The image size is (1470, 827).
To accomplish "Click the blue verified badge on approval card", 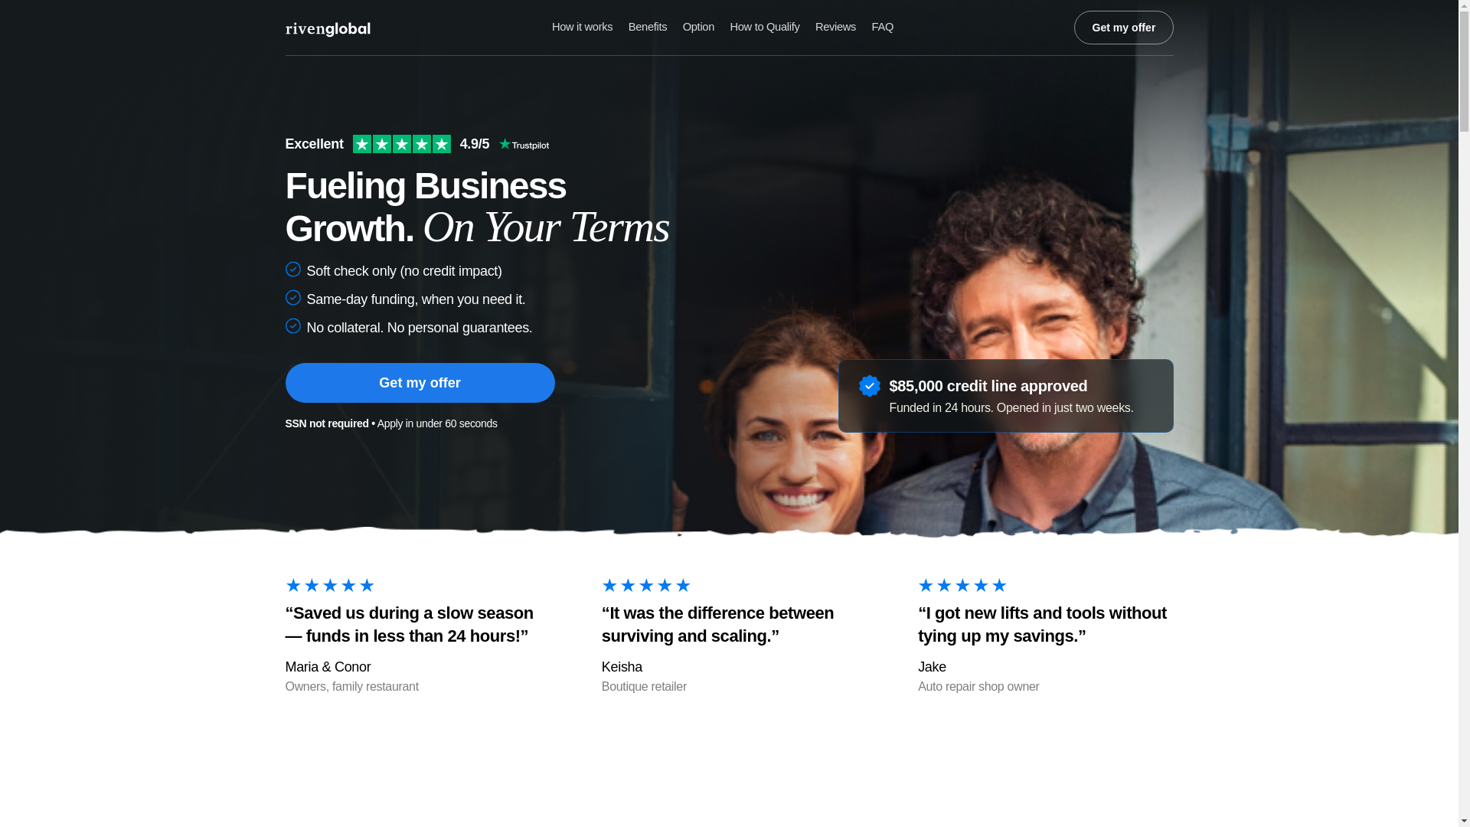I will pos(869,386).
